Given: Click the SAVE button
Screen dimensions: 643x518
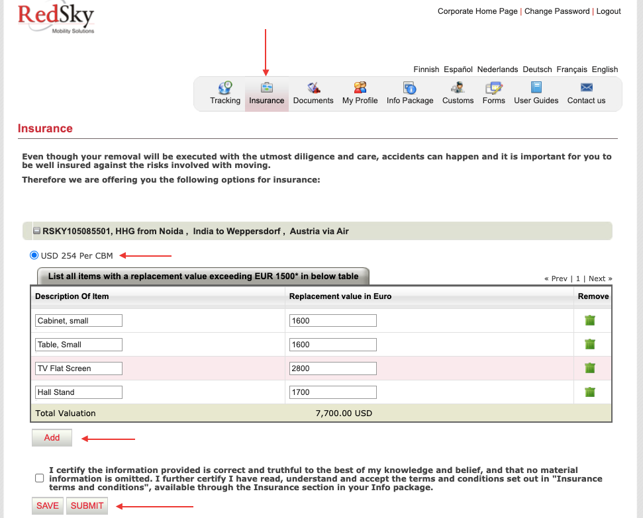Looking at the screenshot, I should (x=48, y=505).
